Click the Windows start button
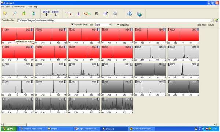Screen dimensions: 220x132 point(9,129)
